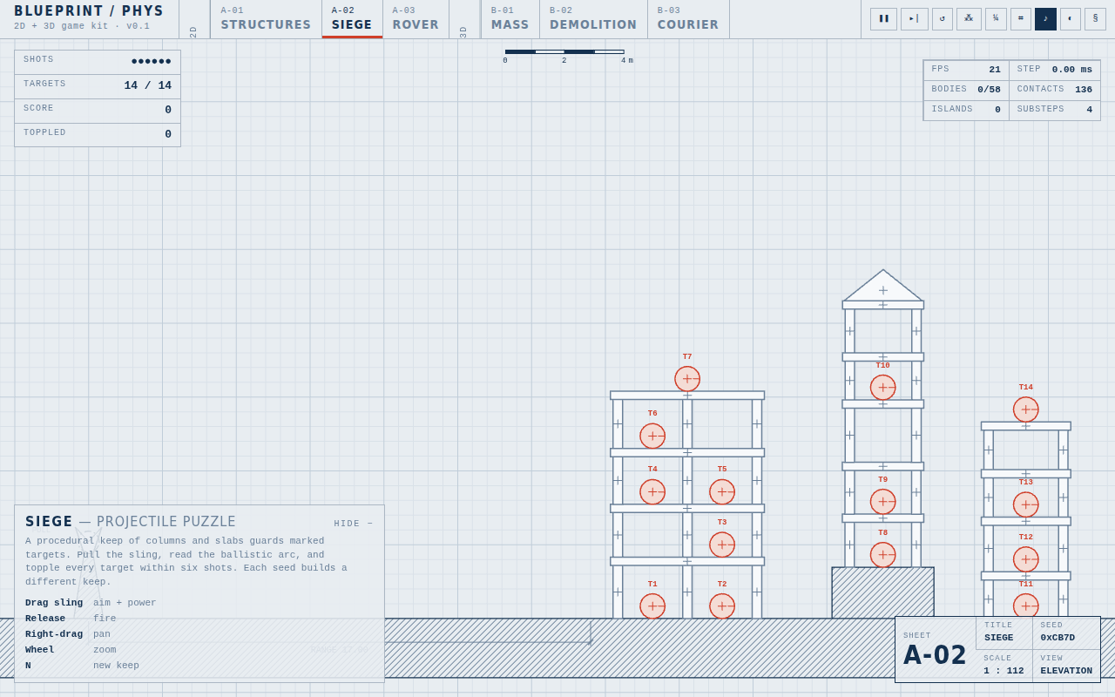Click target T9 in the tall tower

click(x=883, y=502)
